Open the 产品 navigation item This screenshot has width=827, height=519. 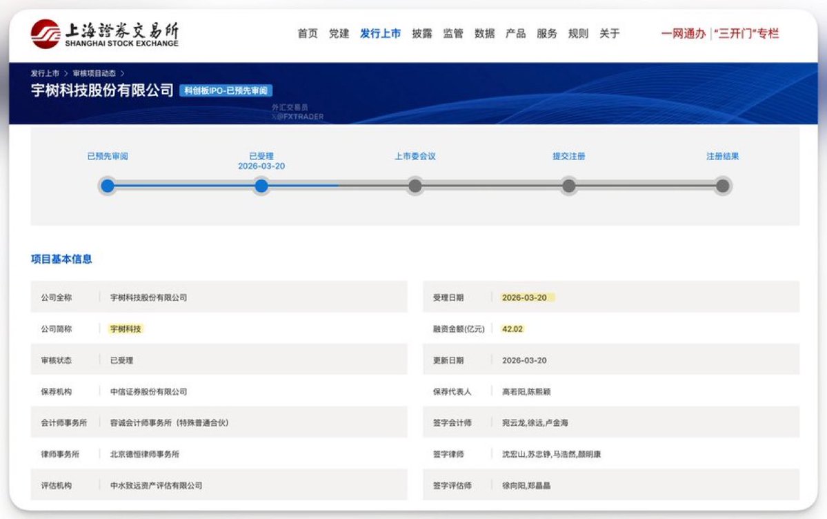coord(515,34)
